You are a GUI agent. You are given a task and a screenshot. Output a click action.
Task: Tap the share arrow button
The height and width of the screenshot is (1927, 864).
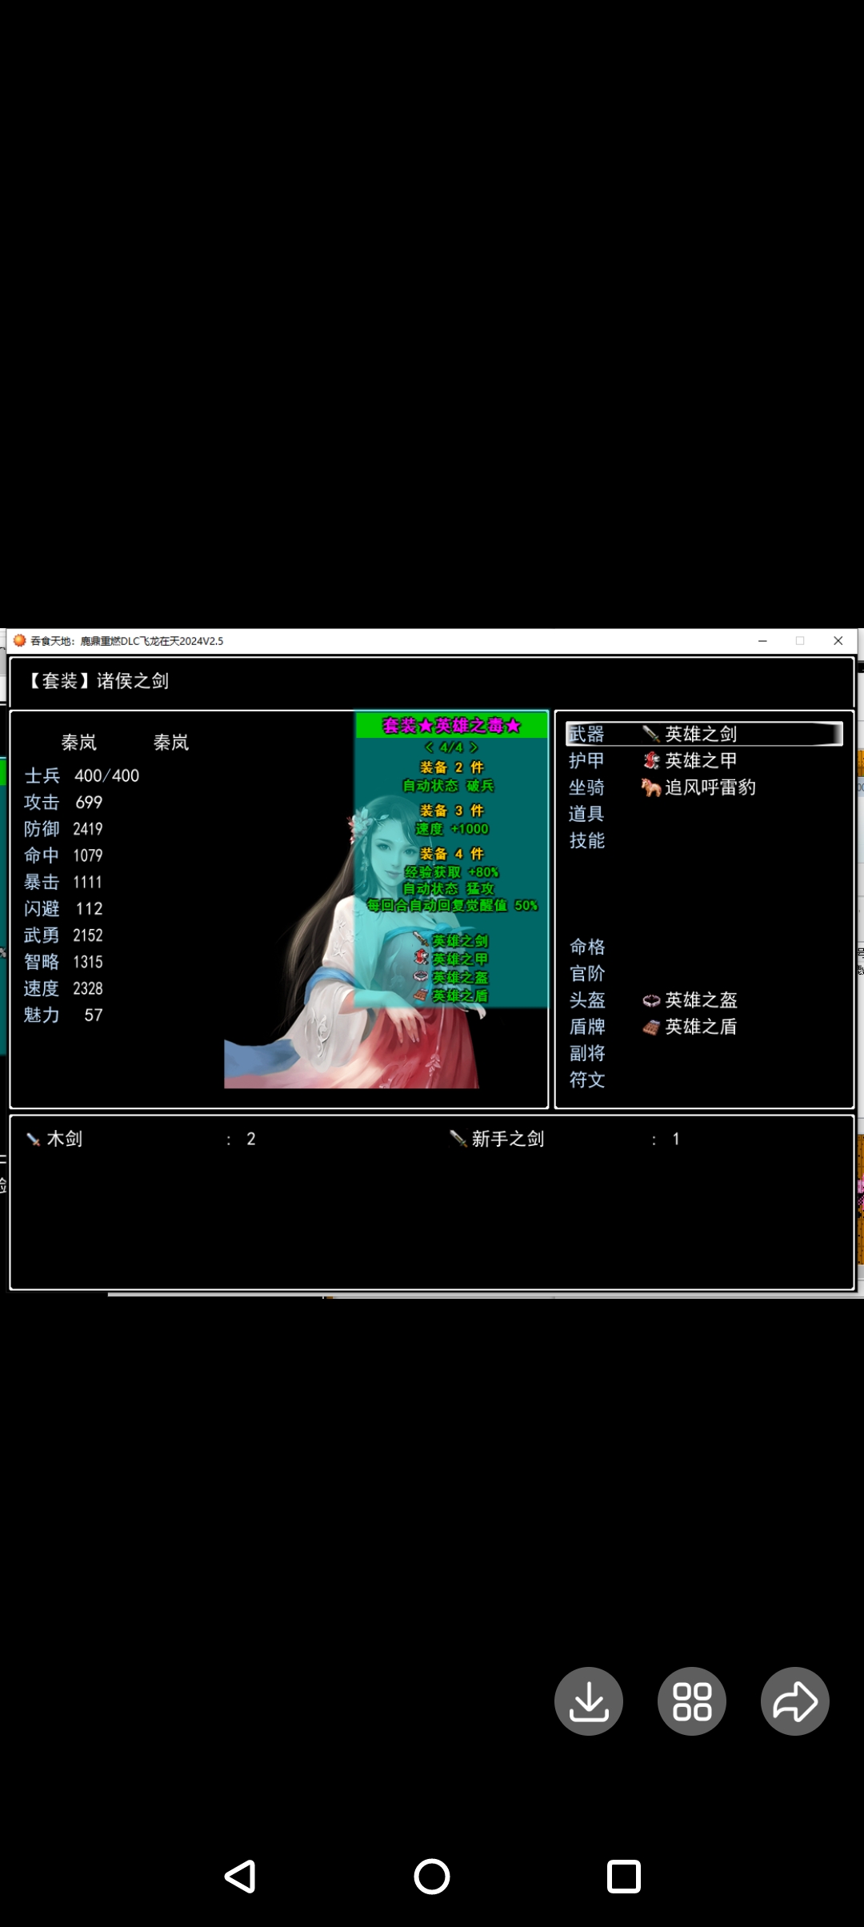795,1701
